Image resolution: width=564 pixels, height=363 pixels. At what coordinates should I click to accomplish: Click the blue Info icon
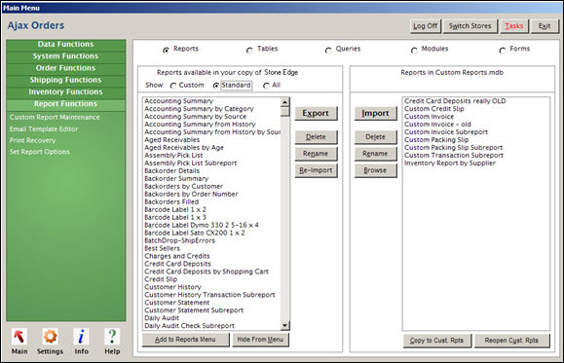pyautogui.click(x=81, y=337)
